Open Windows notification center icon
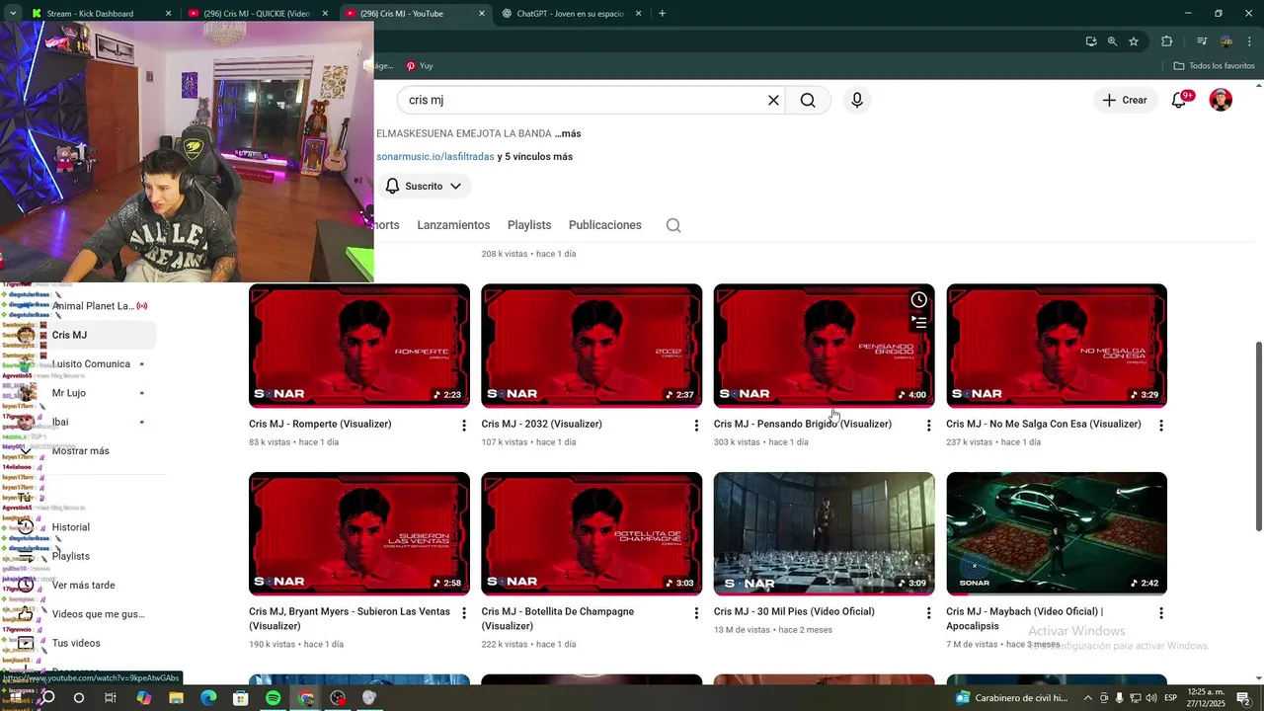The height and width of the screenshot is (711, 1264). click(1243, 698)
